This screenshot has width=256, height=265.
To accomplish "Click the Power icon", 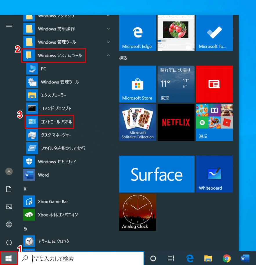I will [9, 242].
